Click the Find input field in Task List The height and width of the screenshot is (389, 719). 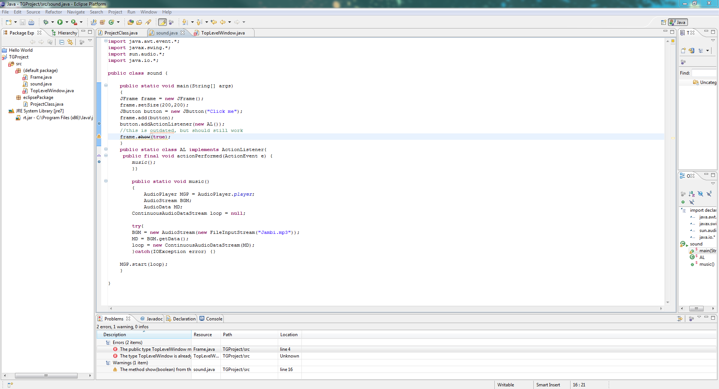point(704,73)
